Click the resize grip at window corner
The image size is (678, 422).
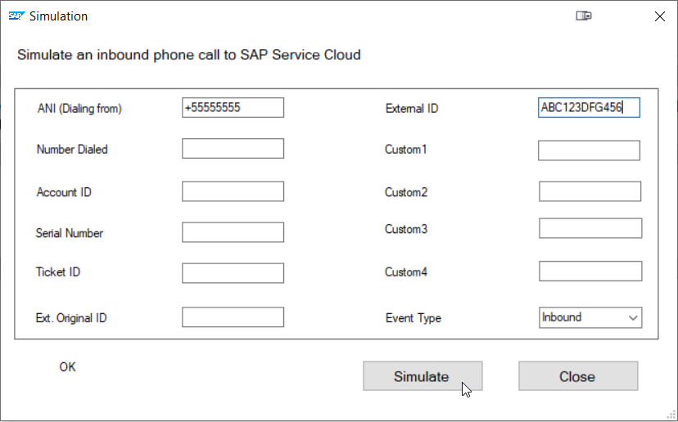click(671, 415)
